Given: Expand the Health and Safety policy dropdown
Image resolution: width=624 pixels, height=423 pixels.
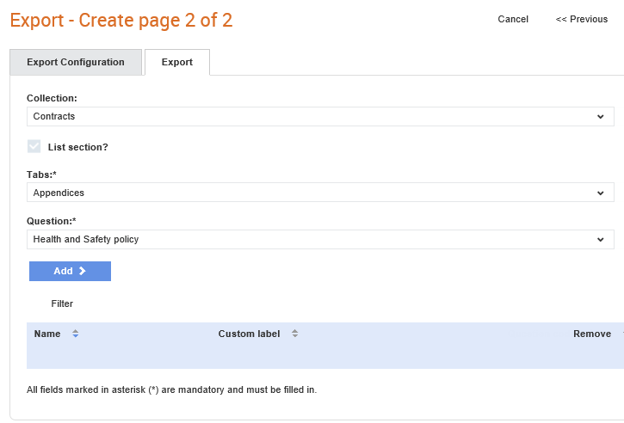Looking at the screenshot, I should point(320,239).
